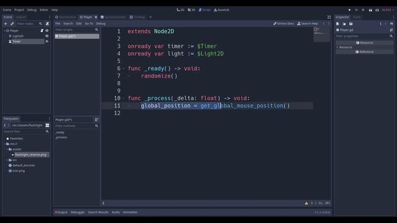Open the Help menu

pyautogui.click(x=55, y=10)
